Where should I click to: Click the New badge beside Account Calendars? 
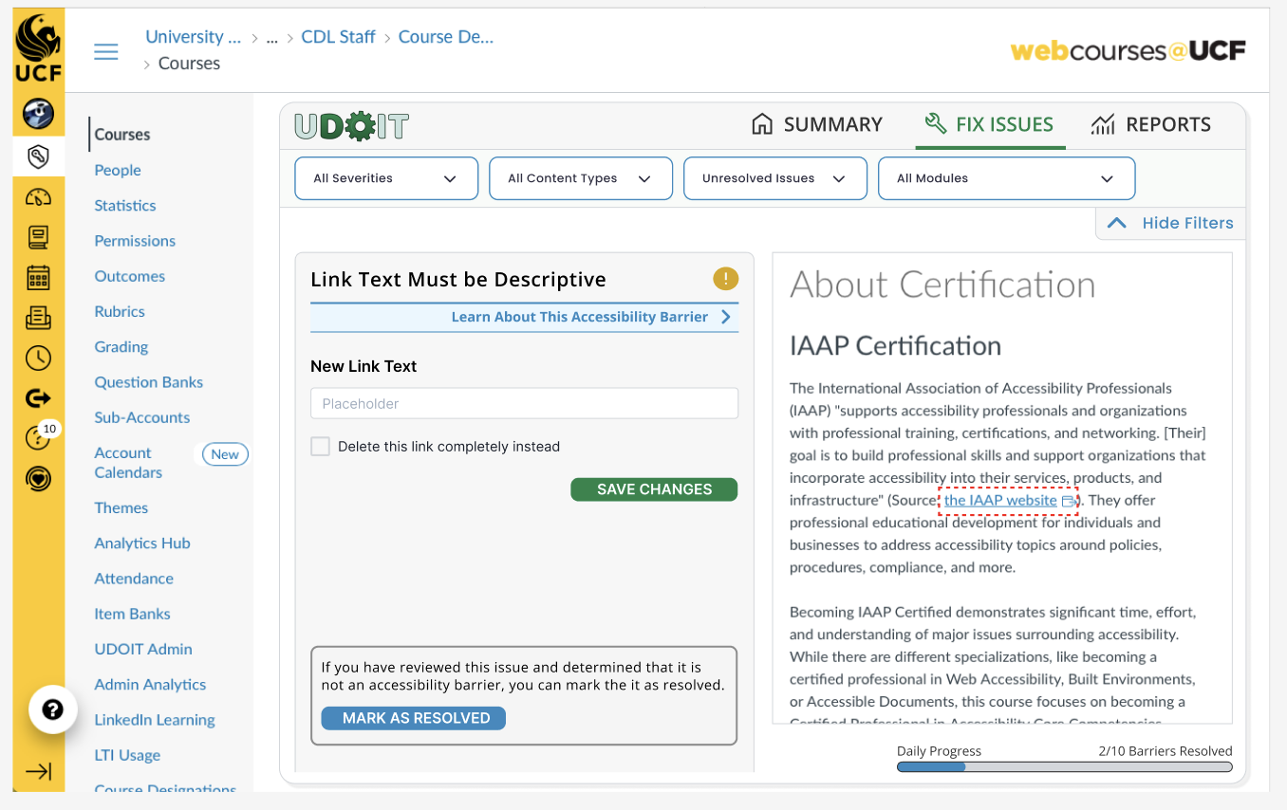tap(225, 454)
